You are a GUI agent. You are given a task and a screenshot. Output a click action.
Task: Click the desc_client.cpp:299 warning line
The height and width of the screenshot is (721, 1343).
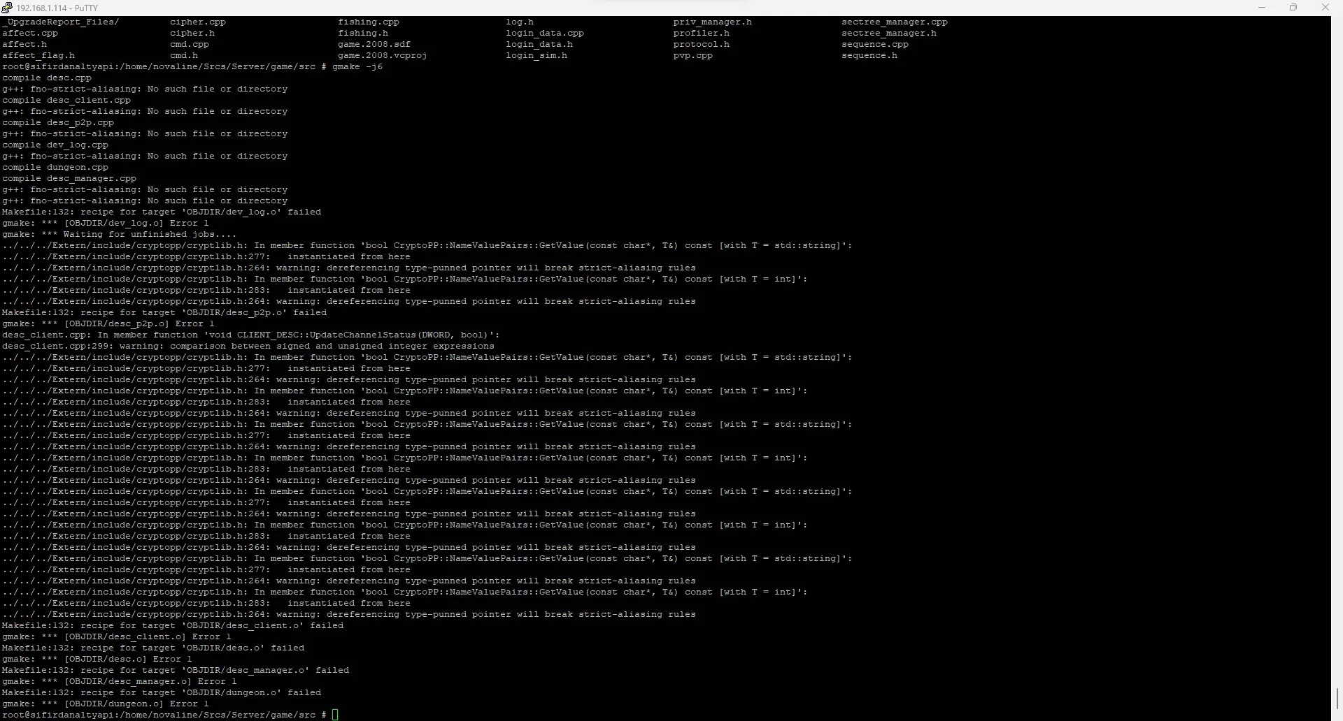tap(248, 346)
